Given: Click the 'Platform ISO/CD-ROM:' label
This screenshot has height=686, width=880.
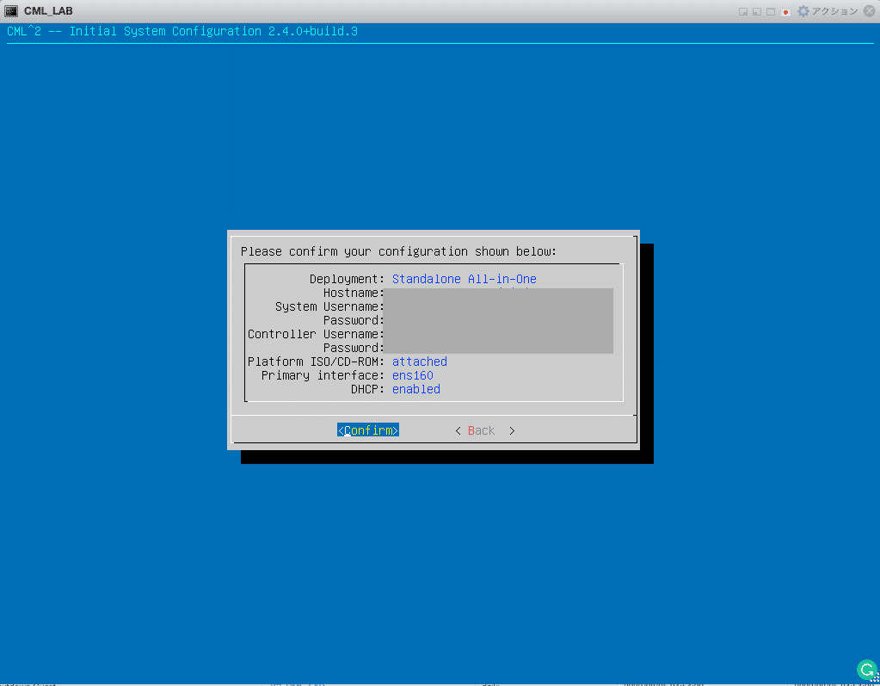Looking at the screenshot, I should click(316, 362).
